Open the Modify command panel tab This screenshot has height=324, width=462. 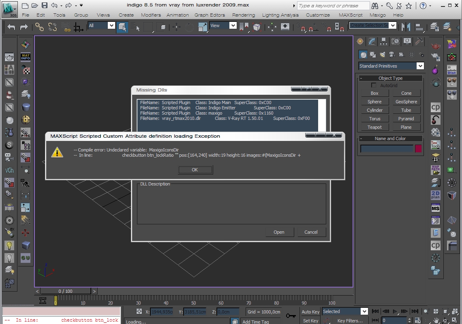pyautogui.click(x=372, y=42)
